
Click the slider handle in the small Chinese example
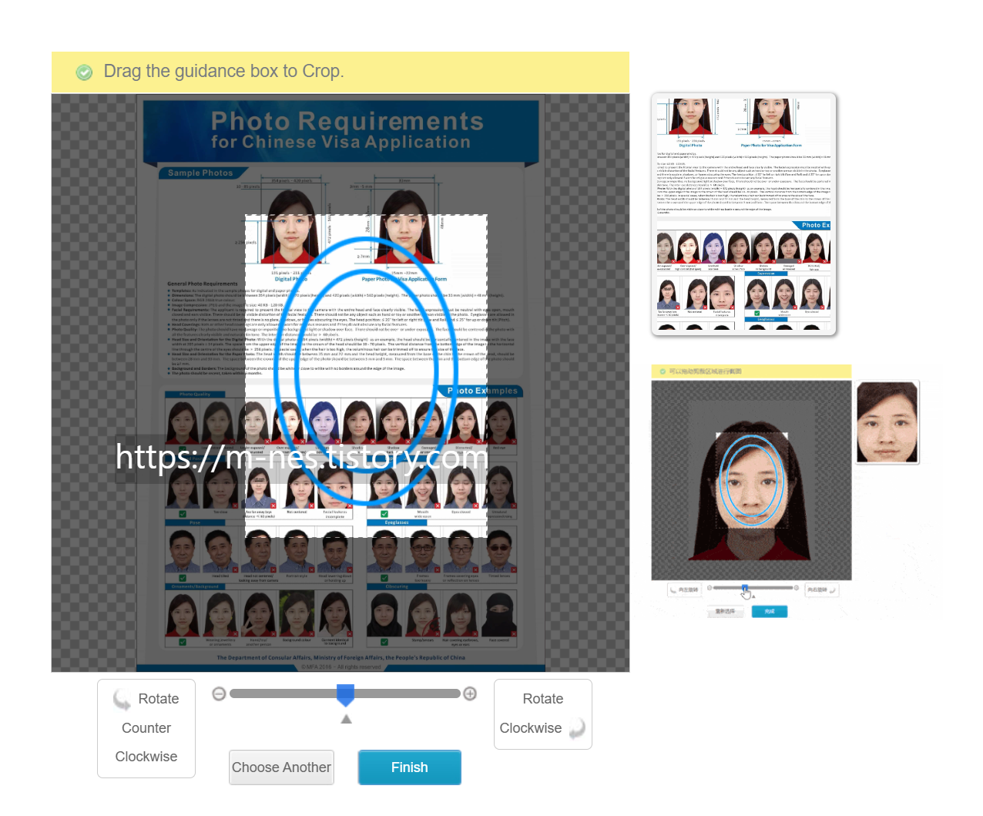point(745,589)
